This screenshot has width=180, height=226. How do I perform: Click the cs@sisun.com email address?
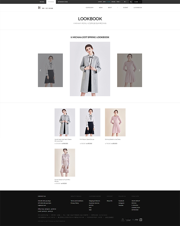click(x=42, y=205)
